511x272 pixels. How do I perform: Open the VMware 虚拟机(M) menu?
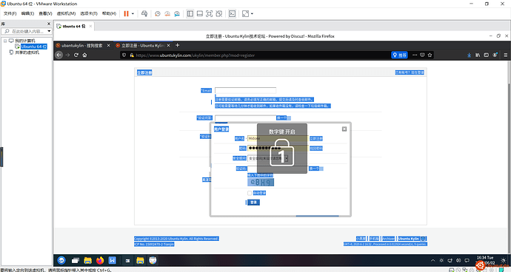pos(66,13)
